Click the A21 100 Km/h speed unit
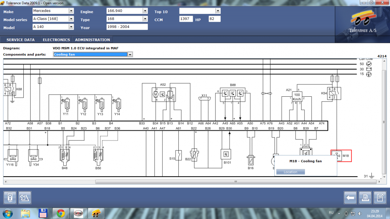 click(x=296, y=97)
